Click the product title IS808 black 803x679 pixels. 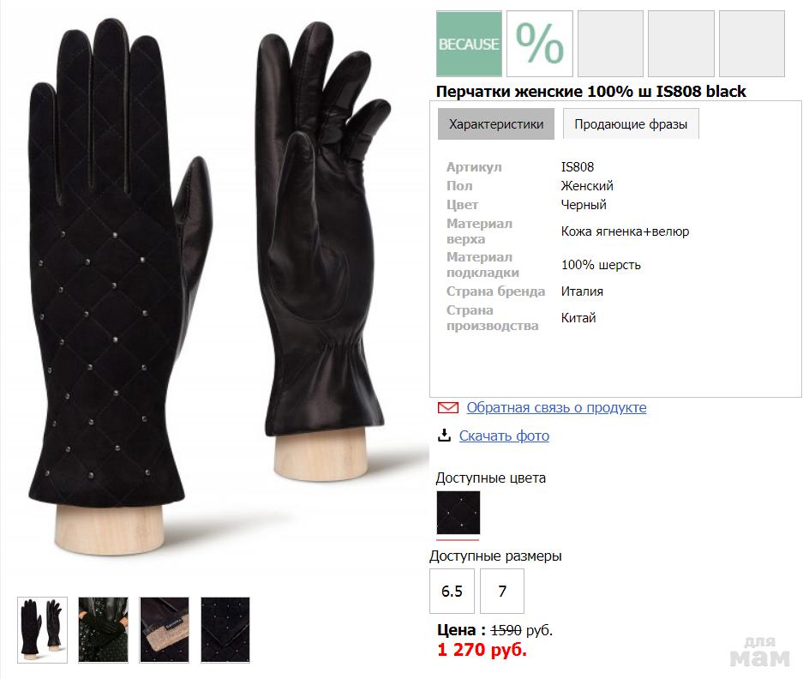pyautogui.click(x=591, y=91)
